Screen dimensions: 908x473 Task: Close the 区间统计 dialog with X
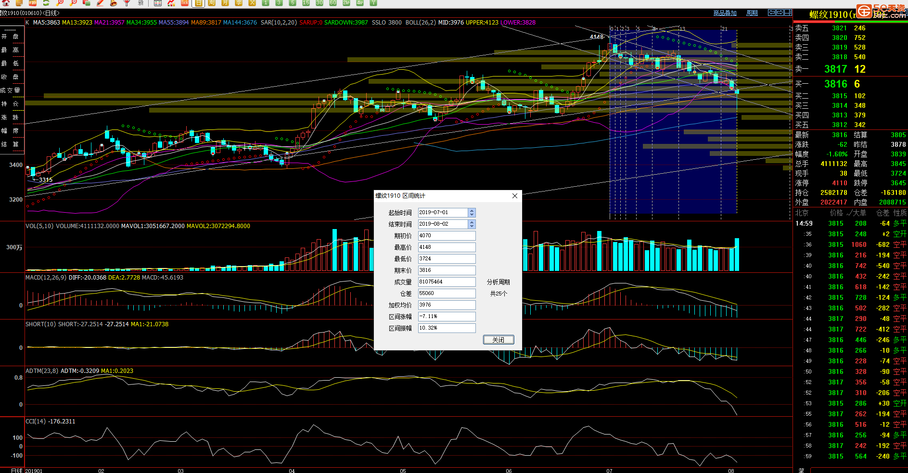[515, 196]
